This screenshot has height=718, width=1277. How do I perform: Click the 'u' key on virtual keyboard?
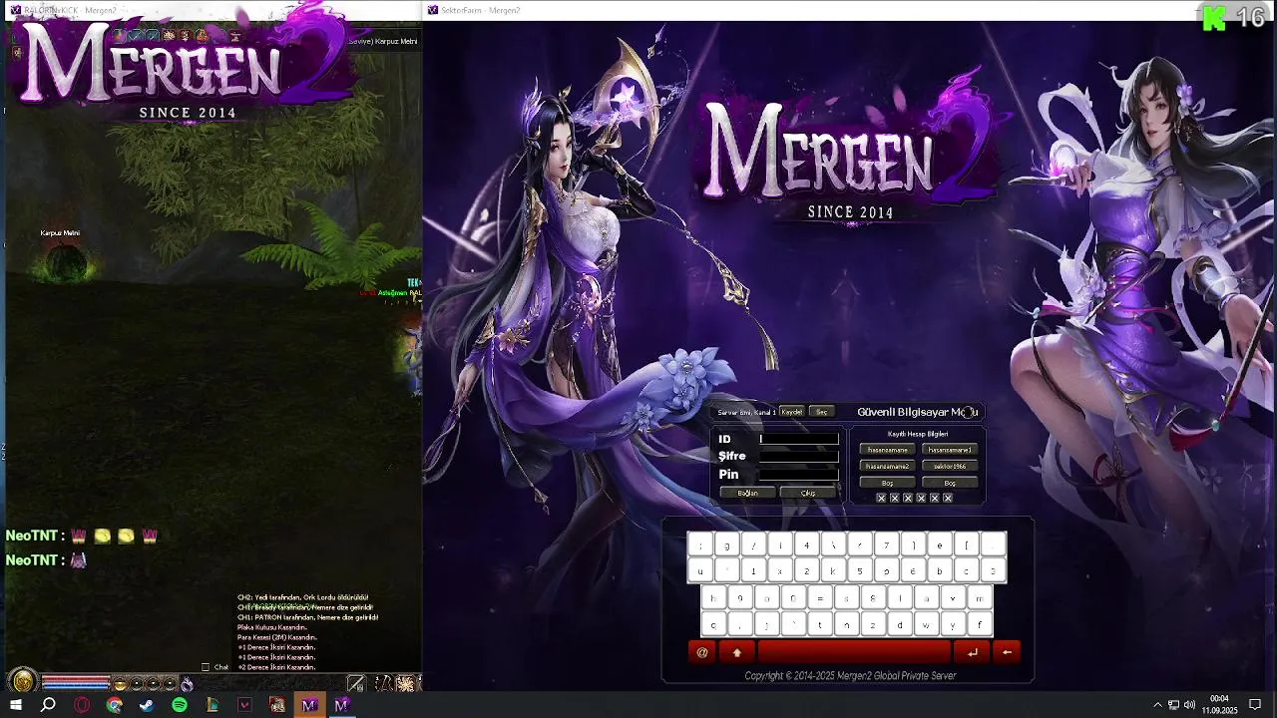700,571
